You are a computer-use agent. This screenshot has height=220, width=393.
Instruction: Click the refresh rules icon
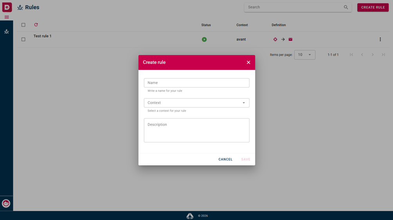click(x=36, y=25)
